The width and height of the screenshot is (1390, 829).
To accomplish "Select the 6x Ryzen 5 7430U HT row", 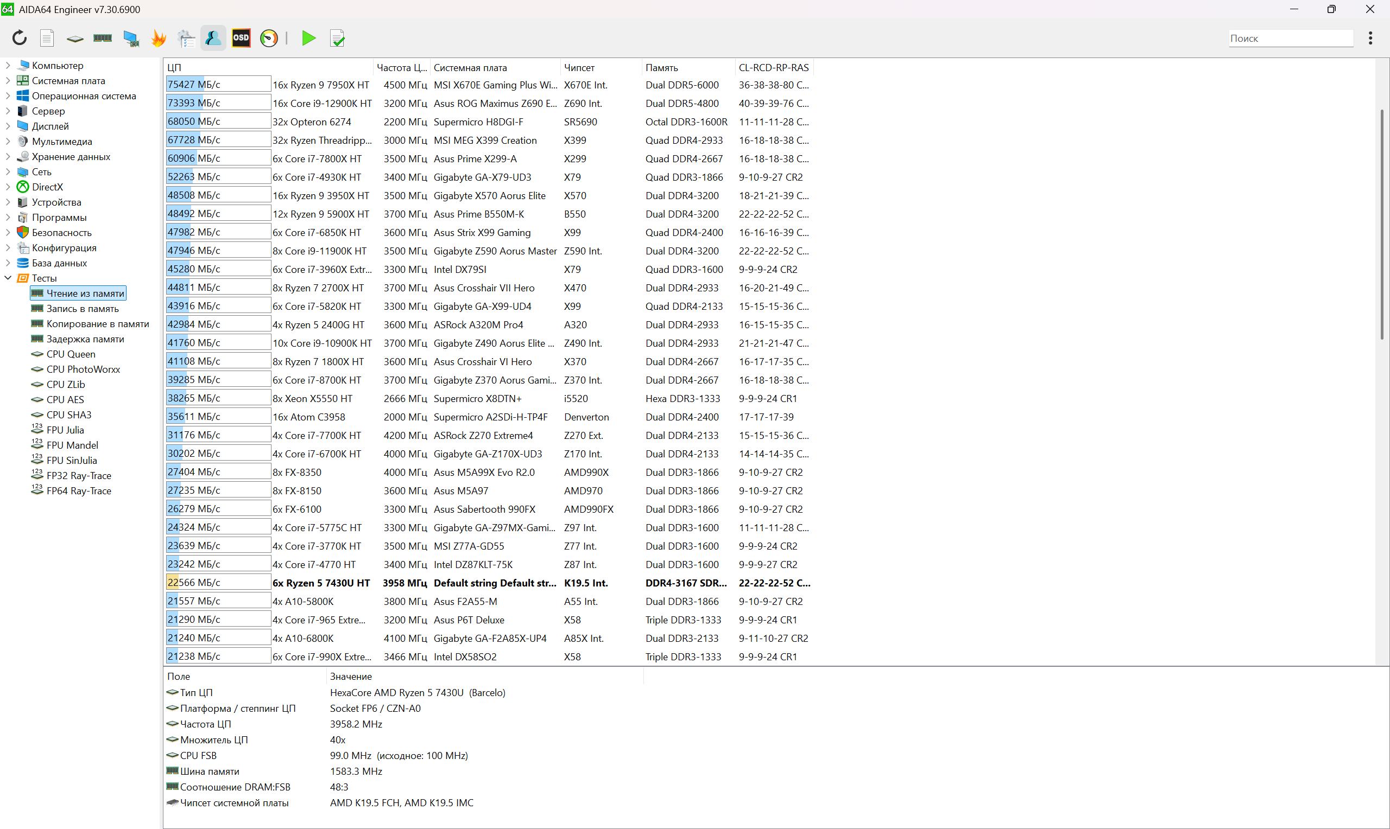I will click(489, 583).
